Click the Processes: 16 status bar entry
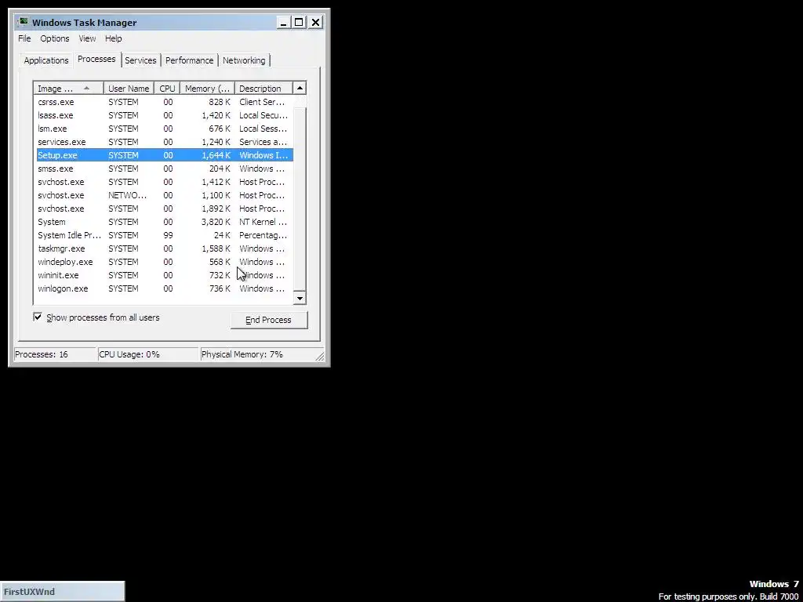The height and width of the screenshot is (602, 803). (55, 354)
